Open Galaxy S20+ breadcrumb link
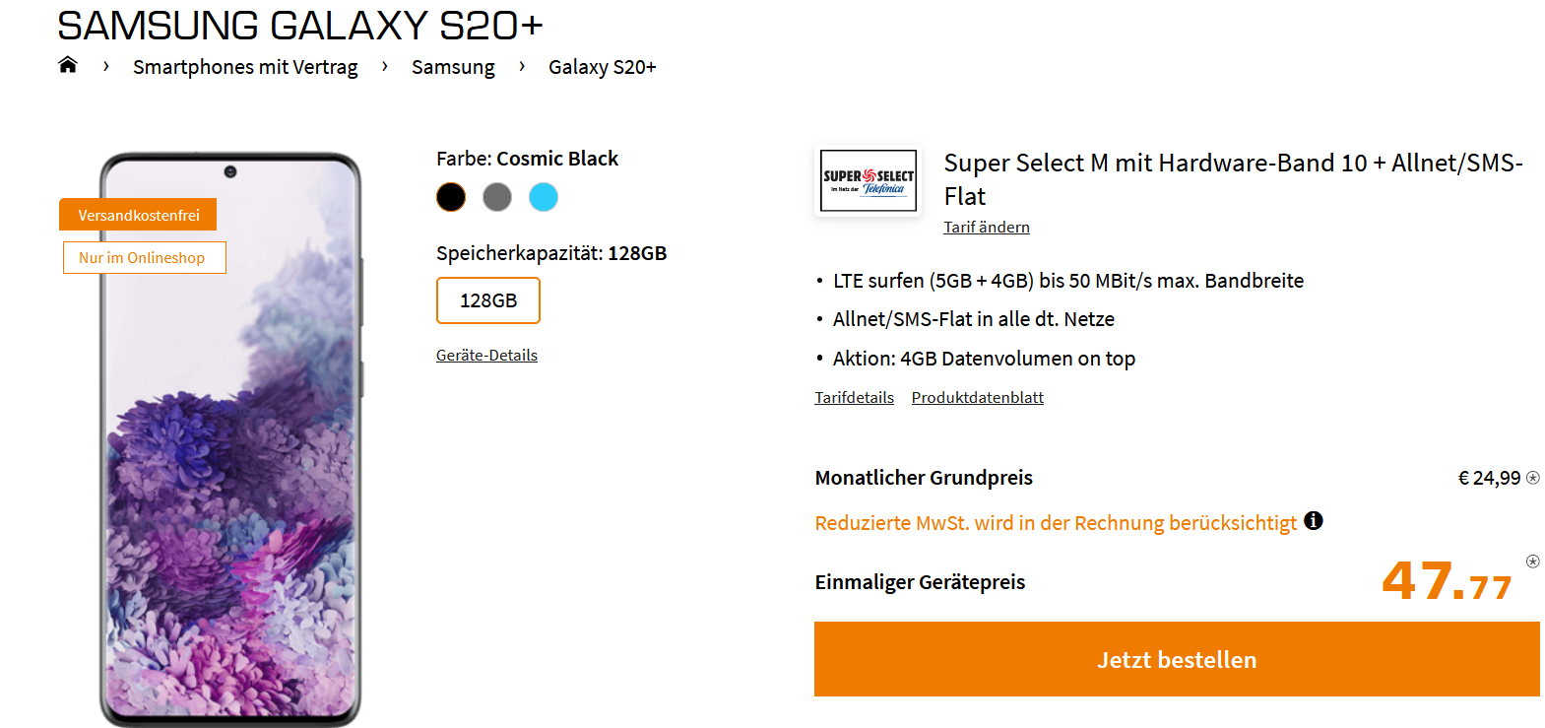The image size is (1545, 728). tap(602, 67)
